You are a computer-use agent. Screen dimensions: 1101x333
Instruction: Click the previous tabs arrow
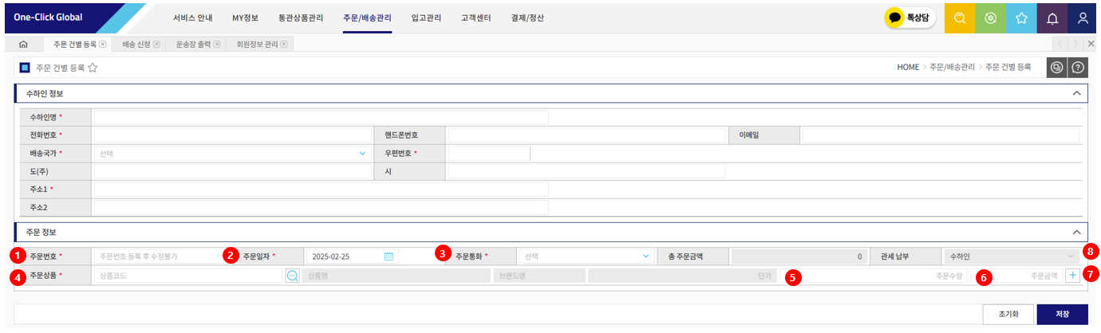[1060, 44]
